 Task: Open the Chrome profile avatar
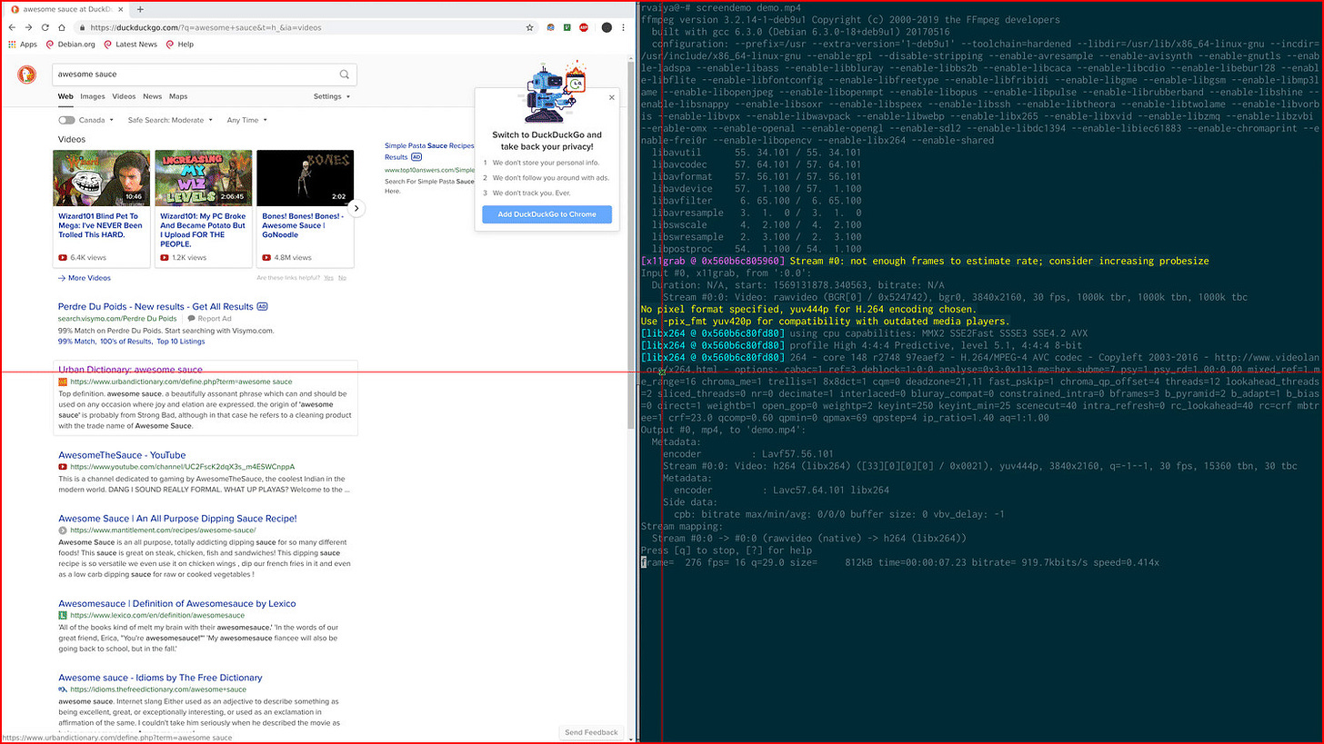pos(607,27)
